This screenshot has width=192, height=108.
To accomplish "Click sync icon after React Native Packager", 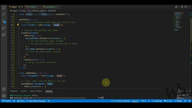I will (x=49, y=101).
